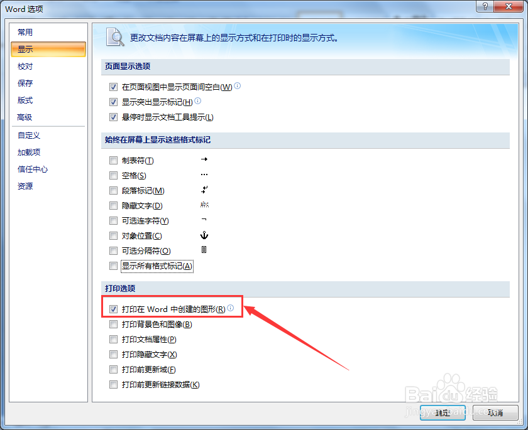Uncheck 显示突出显示标记 option
The width and height of the screenshot is (528, 430).
[114, 102]
